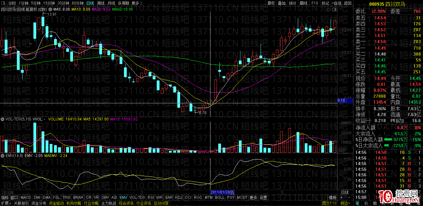Viewport: 423px width, 206px height.
Task: Open EMV indicator settings circle icon
Action: 2,155
